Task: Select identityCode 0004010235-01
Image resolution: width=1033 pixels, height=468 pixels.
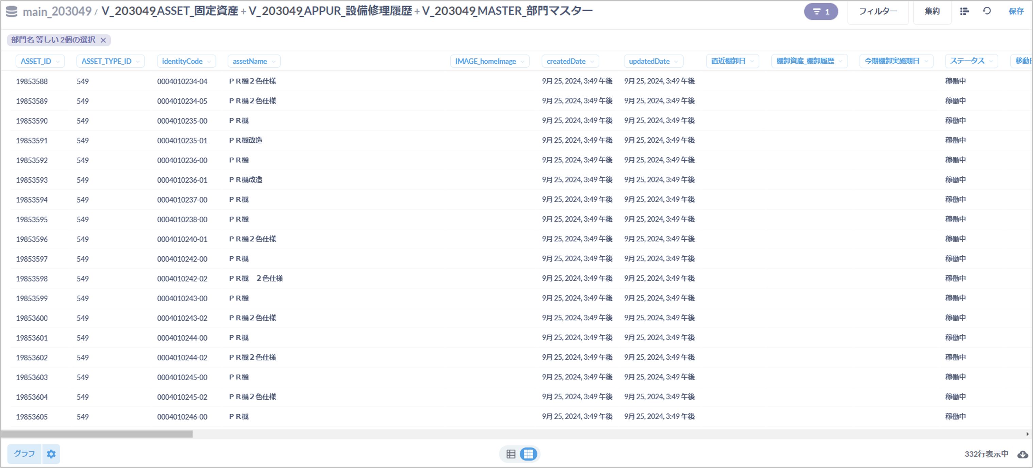Action: click(182, 141)
